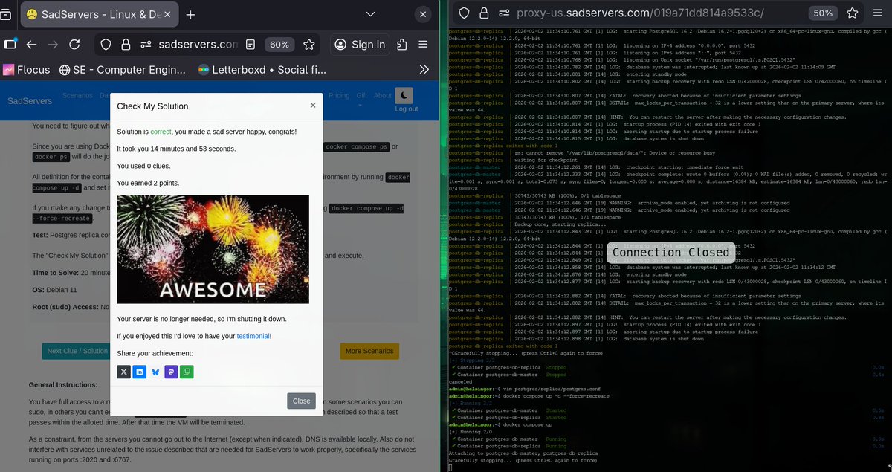Click 'You earned 2 points.' text
Viewport: 892px width, 472px height.
(148, 183)
